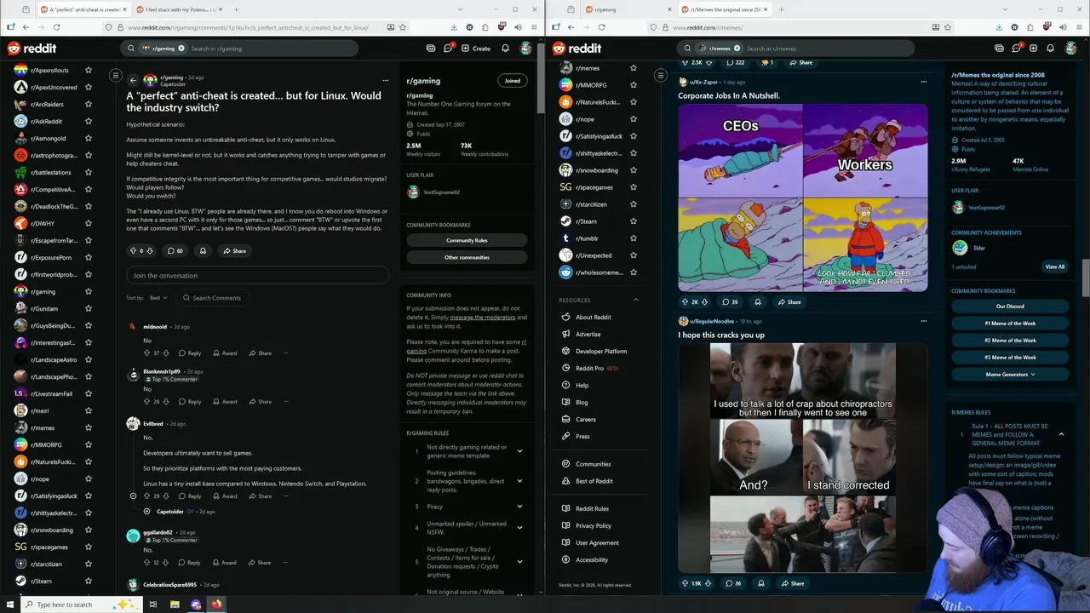Remove the r/gaming search filter chip
Image resolution: width=1090 pixels, height=613 pixels.
181,49
